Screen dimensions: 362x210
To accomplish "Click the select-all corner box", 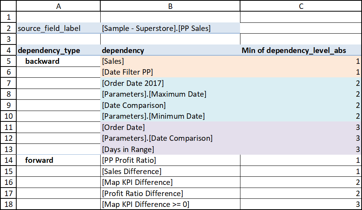I will 8,6.
